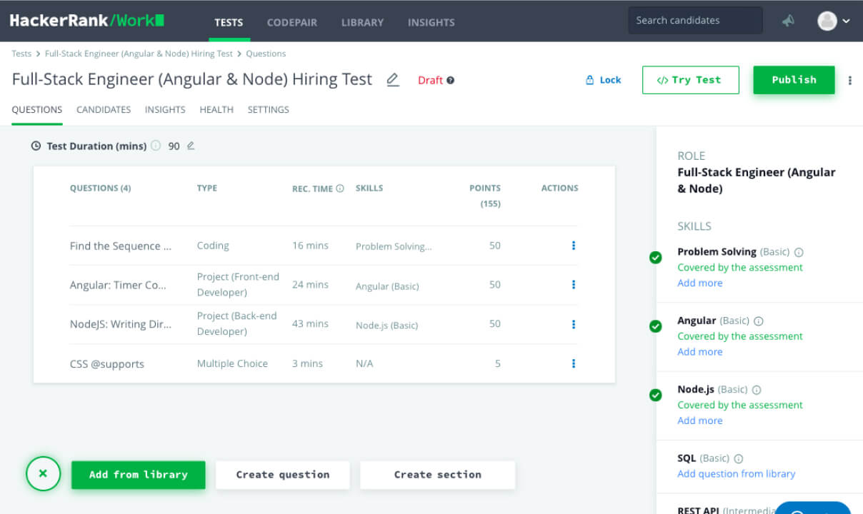Open actions menu for Find the Sequence question
863x514 pixels.
pos(573,246)
